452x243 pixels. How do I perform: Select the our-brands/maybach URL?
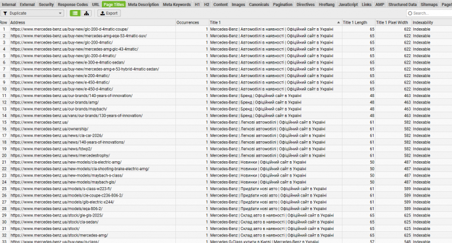click(59, 109)
